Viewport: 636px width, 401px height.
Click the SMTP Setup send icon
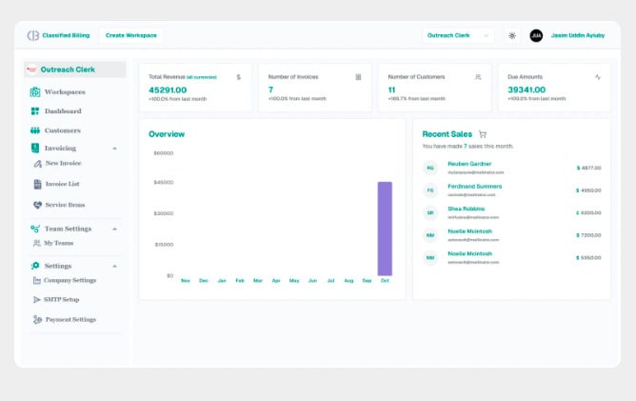point(36,299)
